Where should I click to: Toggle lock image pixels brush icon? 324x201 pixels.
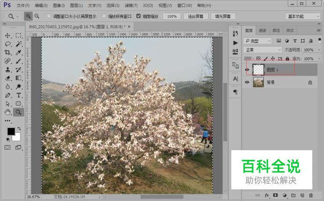coord(266,58)
